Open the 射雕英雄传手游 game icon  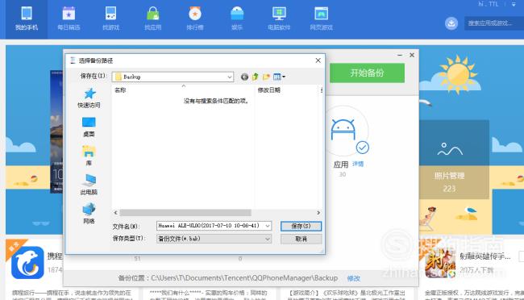[440, 263]
